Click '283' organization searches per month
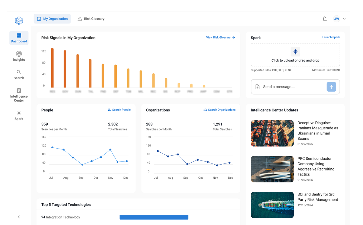This screenshot has height=225, width=363. [x=149, y=124]
